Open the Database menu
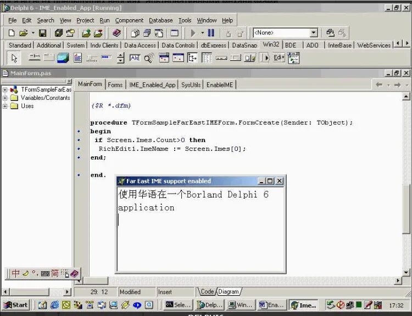Viewport: 412px width, 316px height. (x=161, y=20)
